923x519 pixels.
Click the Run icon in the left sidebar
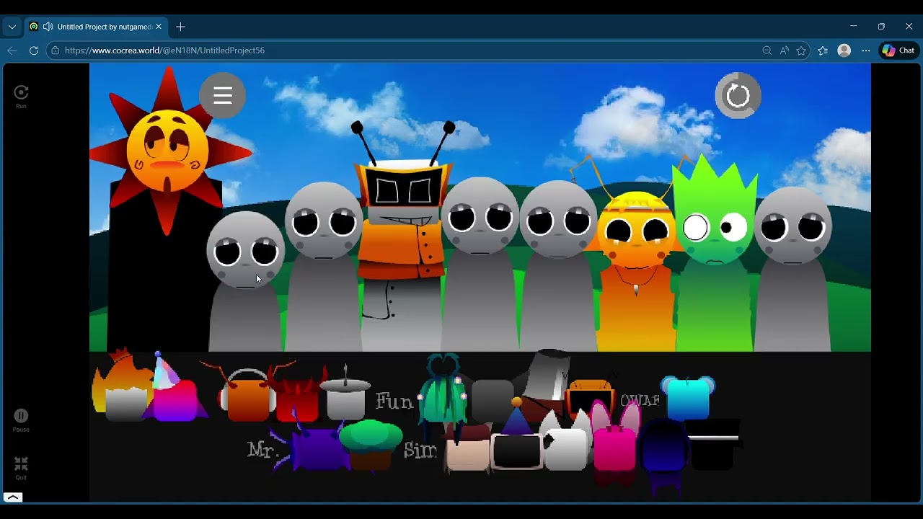tap(21, 96)
